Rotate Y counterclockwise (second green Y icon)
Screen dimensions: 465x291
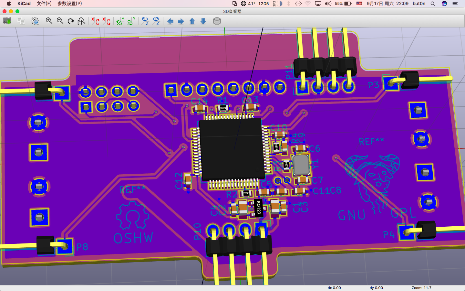click(131, 21)
